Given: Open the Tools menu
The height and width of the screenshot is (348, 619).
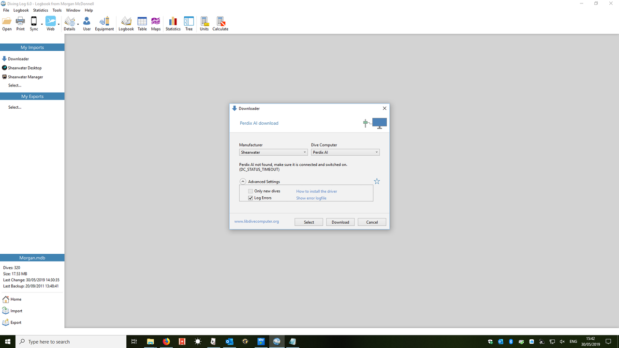Looking at the screenshot, I should coord(57,10).
